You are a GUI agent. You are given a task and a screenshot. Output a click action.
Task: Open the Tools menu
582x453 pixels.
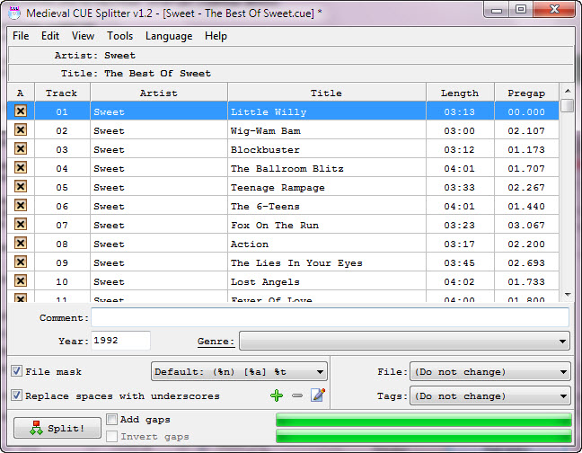click(119, 36)
